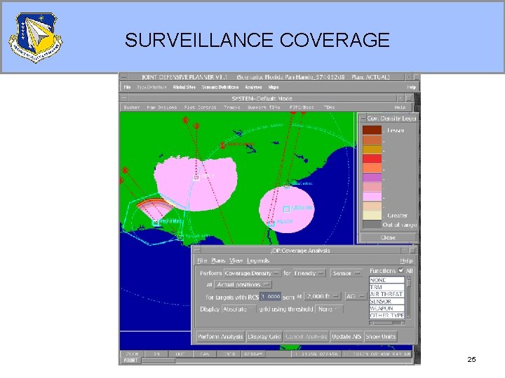Open Help menu in Joint Defensive Planner

[411, 87]
